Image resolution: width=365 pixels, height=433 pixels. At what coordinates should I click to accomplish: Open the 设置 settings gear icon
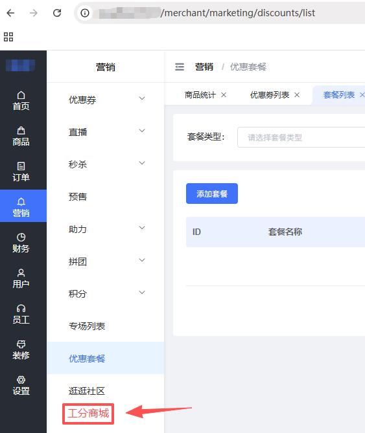click(21, 380)
